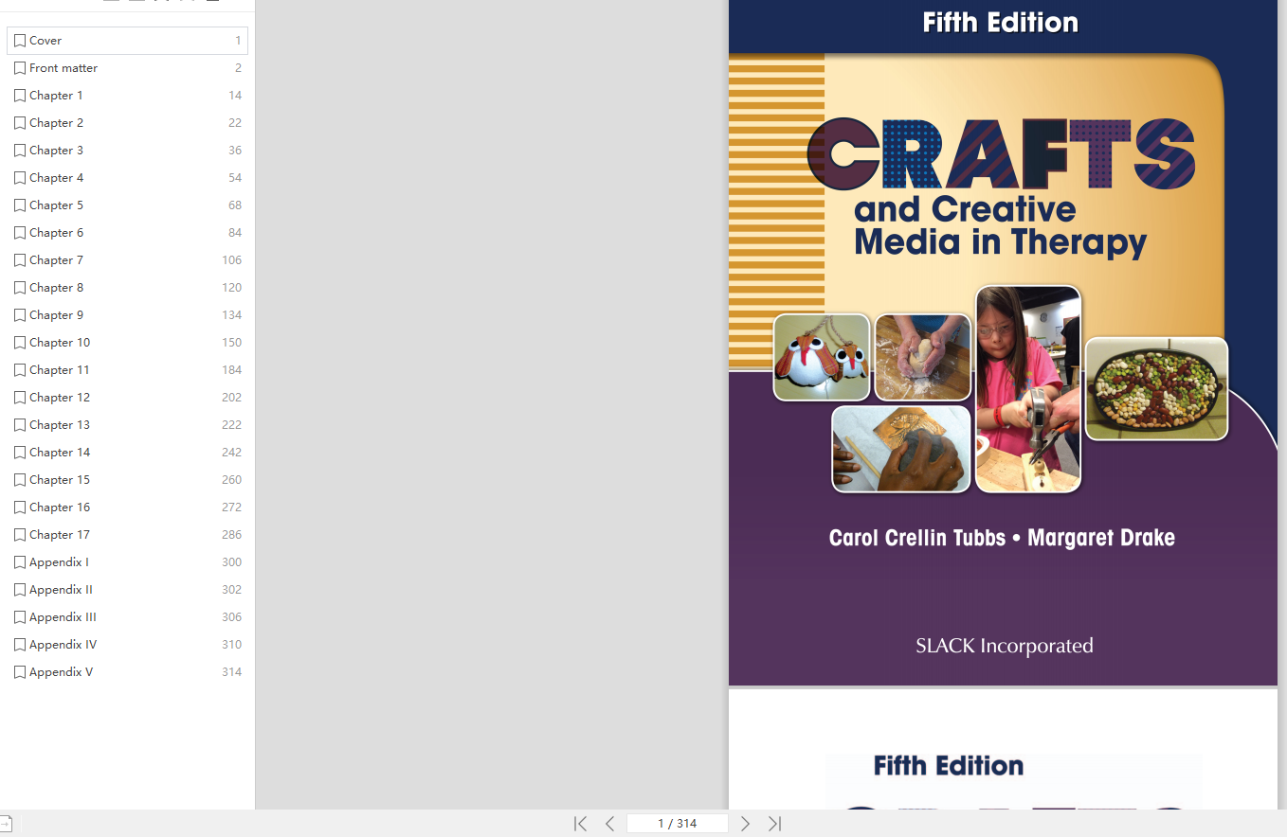Click the bookmark icon beside Chapter 4
The height and width of the screenshot is (837, 1287).
pos(20,178)
